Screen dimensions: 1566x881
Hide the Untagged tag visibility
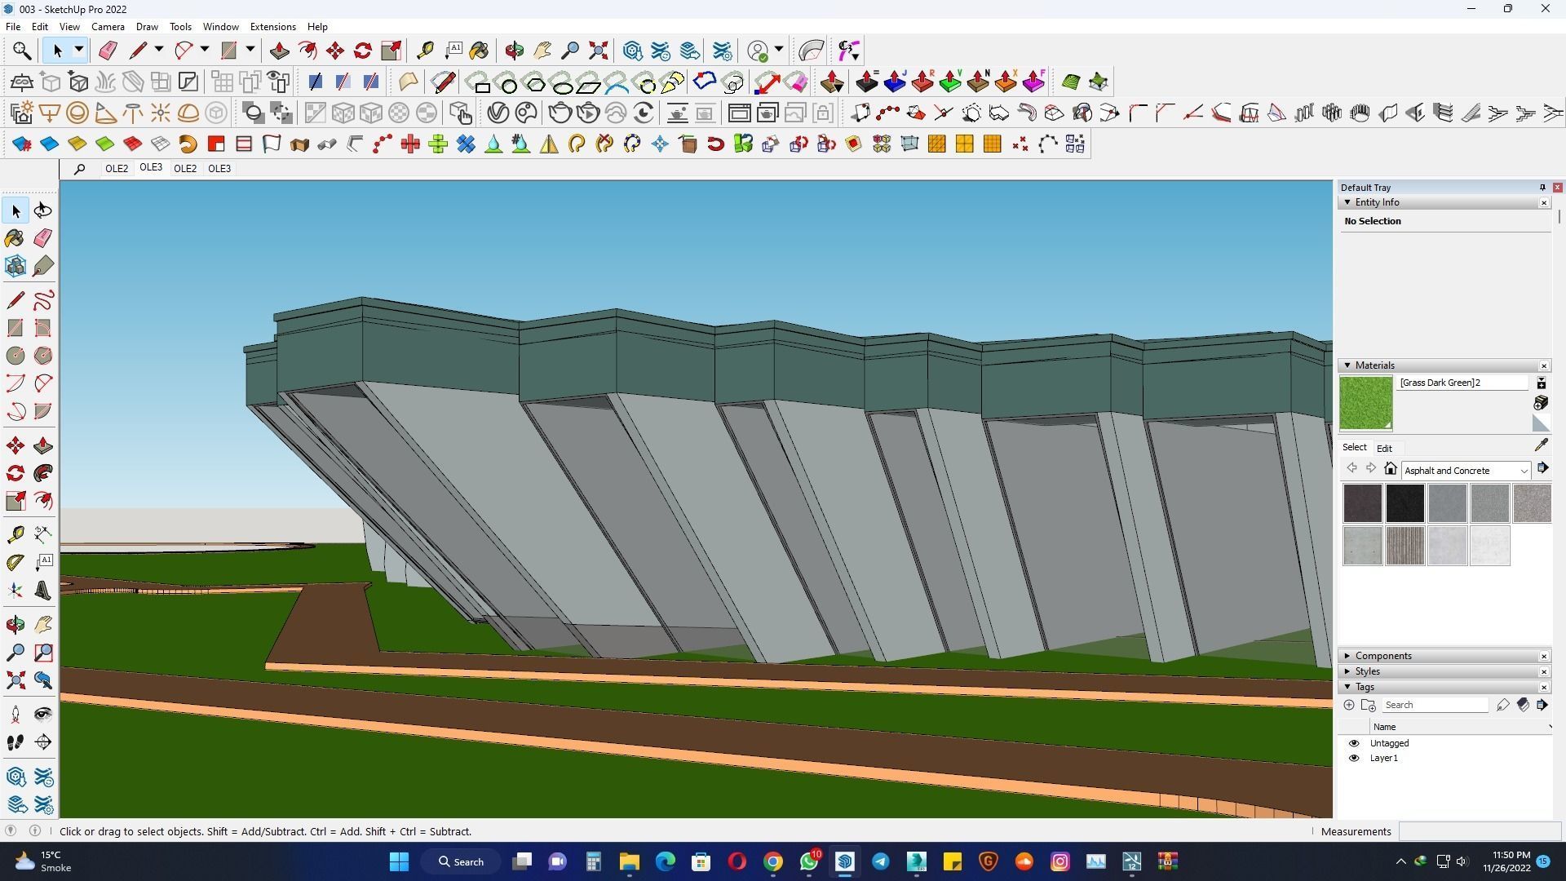[1354, 743]
